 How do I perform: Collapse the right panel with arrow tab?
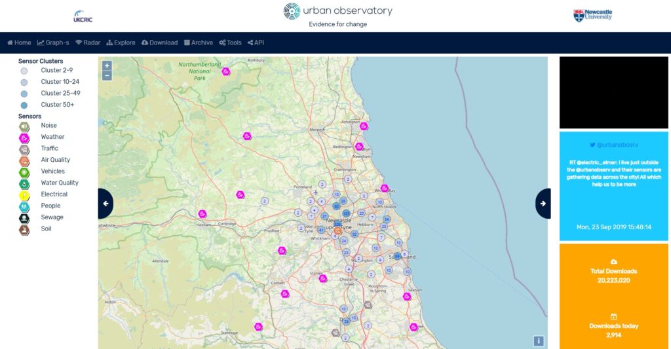(543, 204)
